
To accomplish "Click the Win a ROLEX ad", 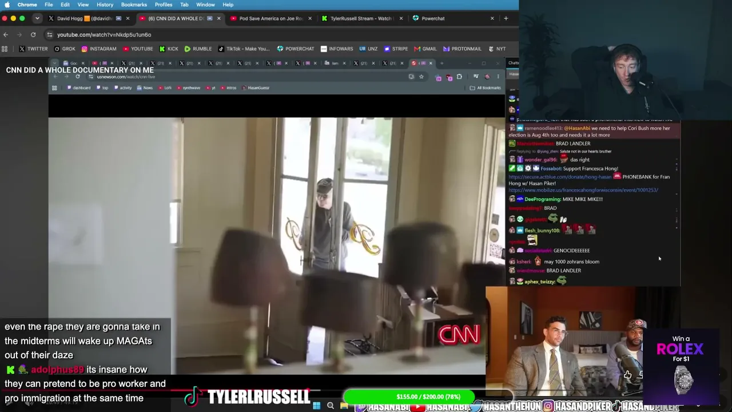I will click(x=681, y=367).
